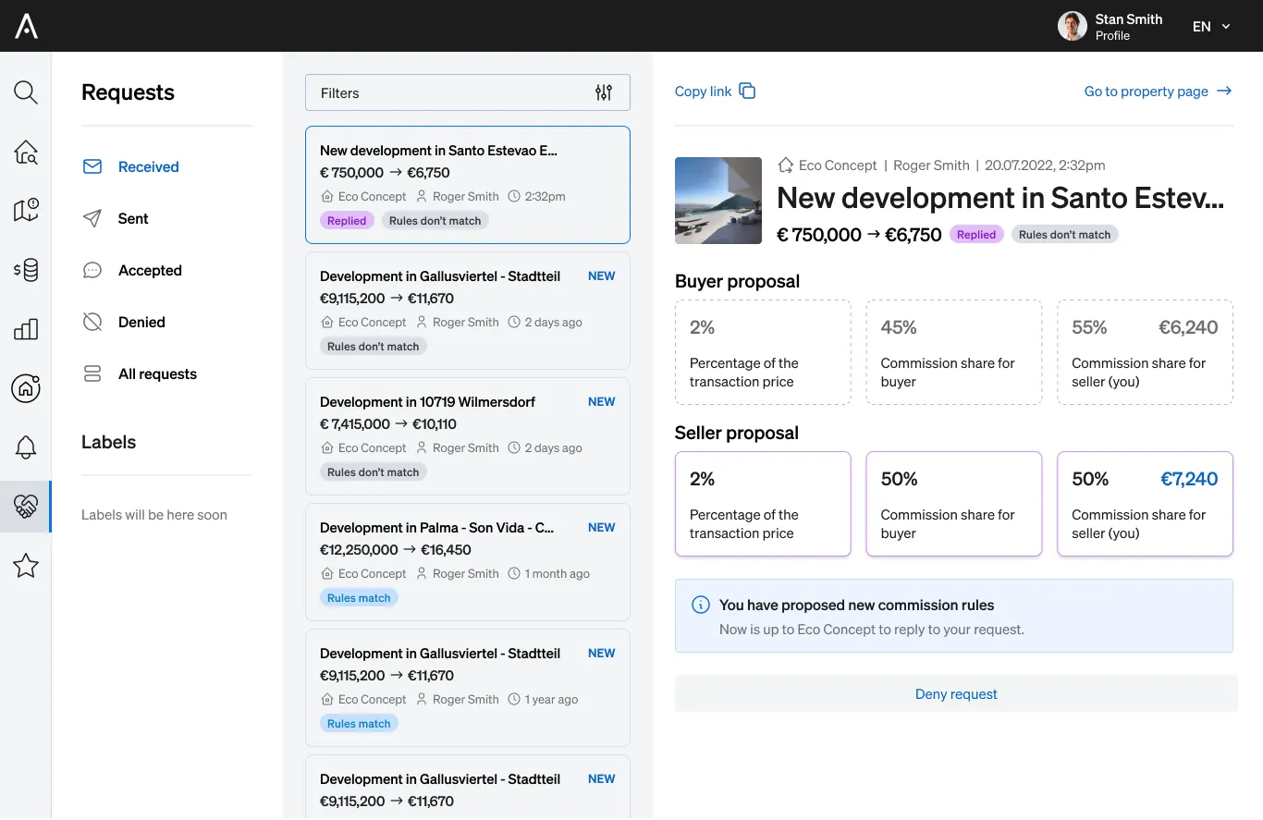Open the dollar coins finance icon

(26, 270)
